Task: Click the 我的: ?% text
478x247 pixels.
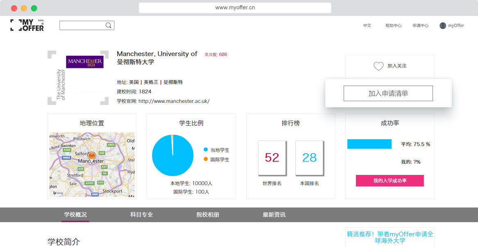Action: (x=411, y=162)
